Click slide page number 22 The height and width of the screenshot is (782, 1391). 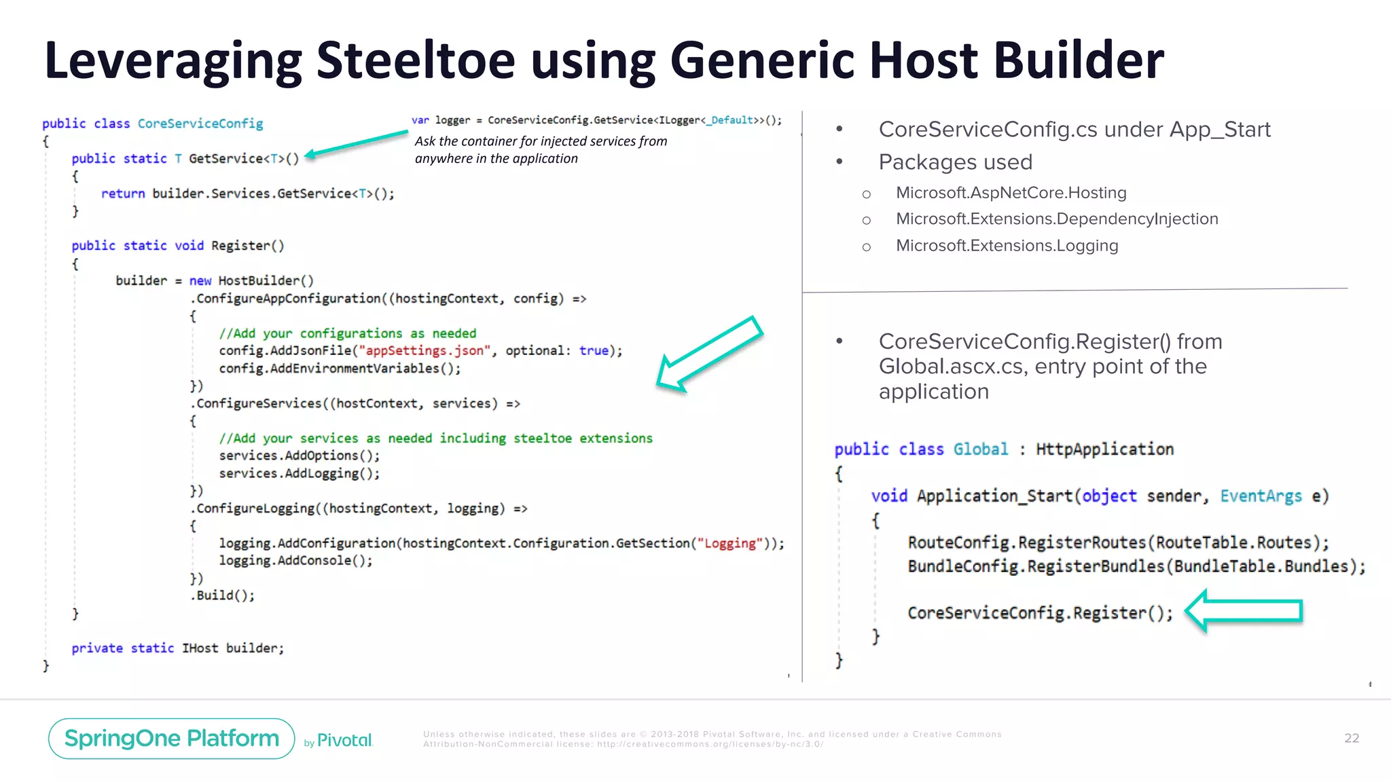point(1351,739)
